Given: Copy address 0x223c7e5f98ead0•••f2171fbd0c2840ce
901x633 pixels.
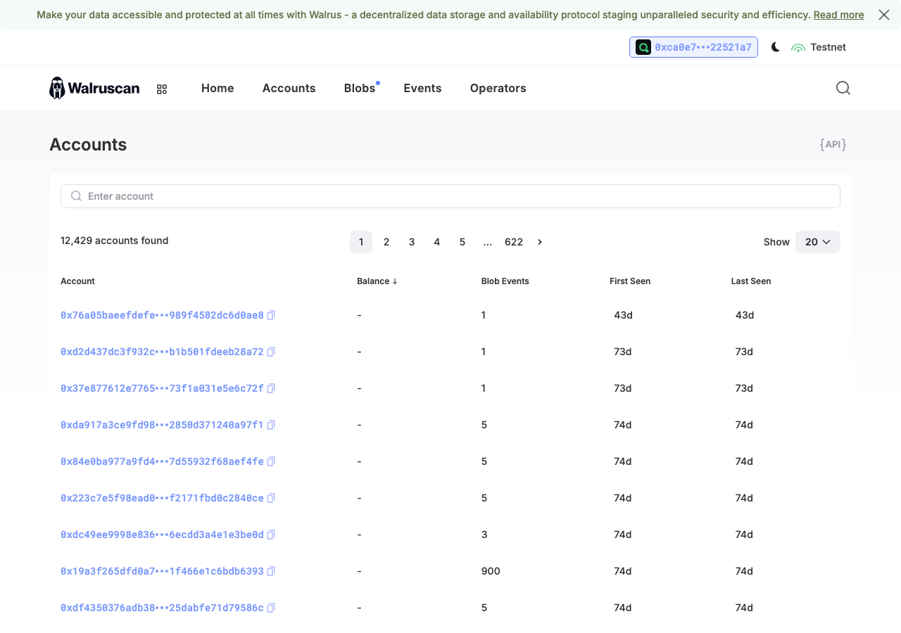Looking at the screenshot, I should pyautogui.click(x=271, y=498).
